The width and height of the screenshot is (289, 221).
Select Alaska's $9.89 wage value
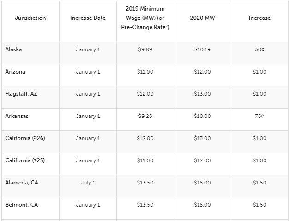[x=145, y=49]
